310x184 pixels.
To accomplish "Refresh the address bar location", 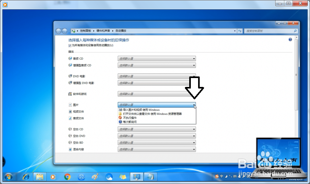I will (240, 31).
